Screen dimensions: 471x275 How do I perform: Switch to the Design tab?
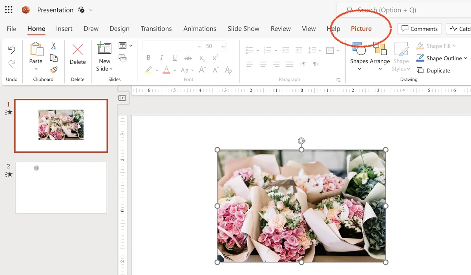120,29
